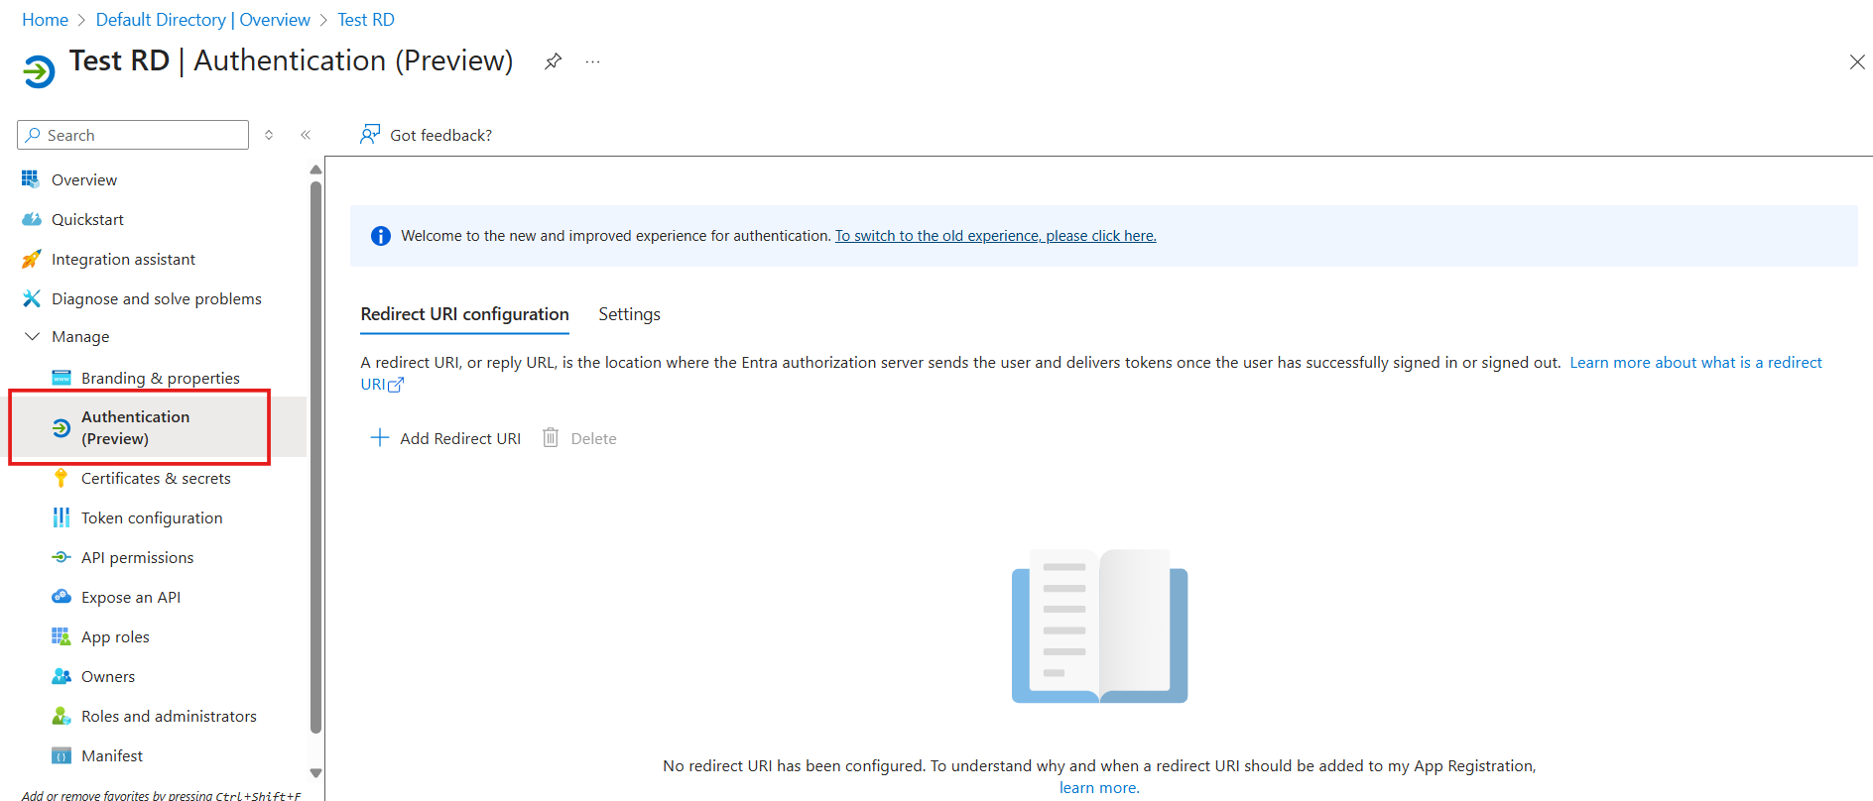Open Quickstart from the sidebar
1873x801 pixels.
click(x=87, y=219)
